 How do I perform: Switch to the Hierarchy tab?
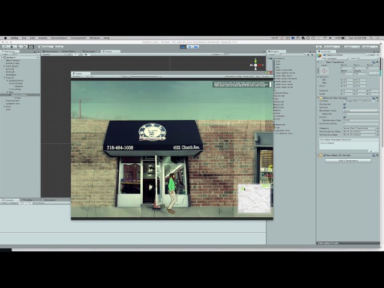(x=10, y=52)
